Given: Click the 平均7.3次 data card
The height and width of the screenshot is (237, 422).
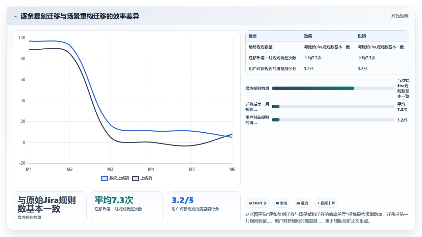Looking at the screenshot, I should click(127, 208).
